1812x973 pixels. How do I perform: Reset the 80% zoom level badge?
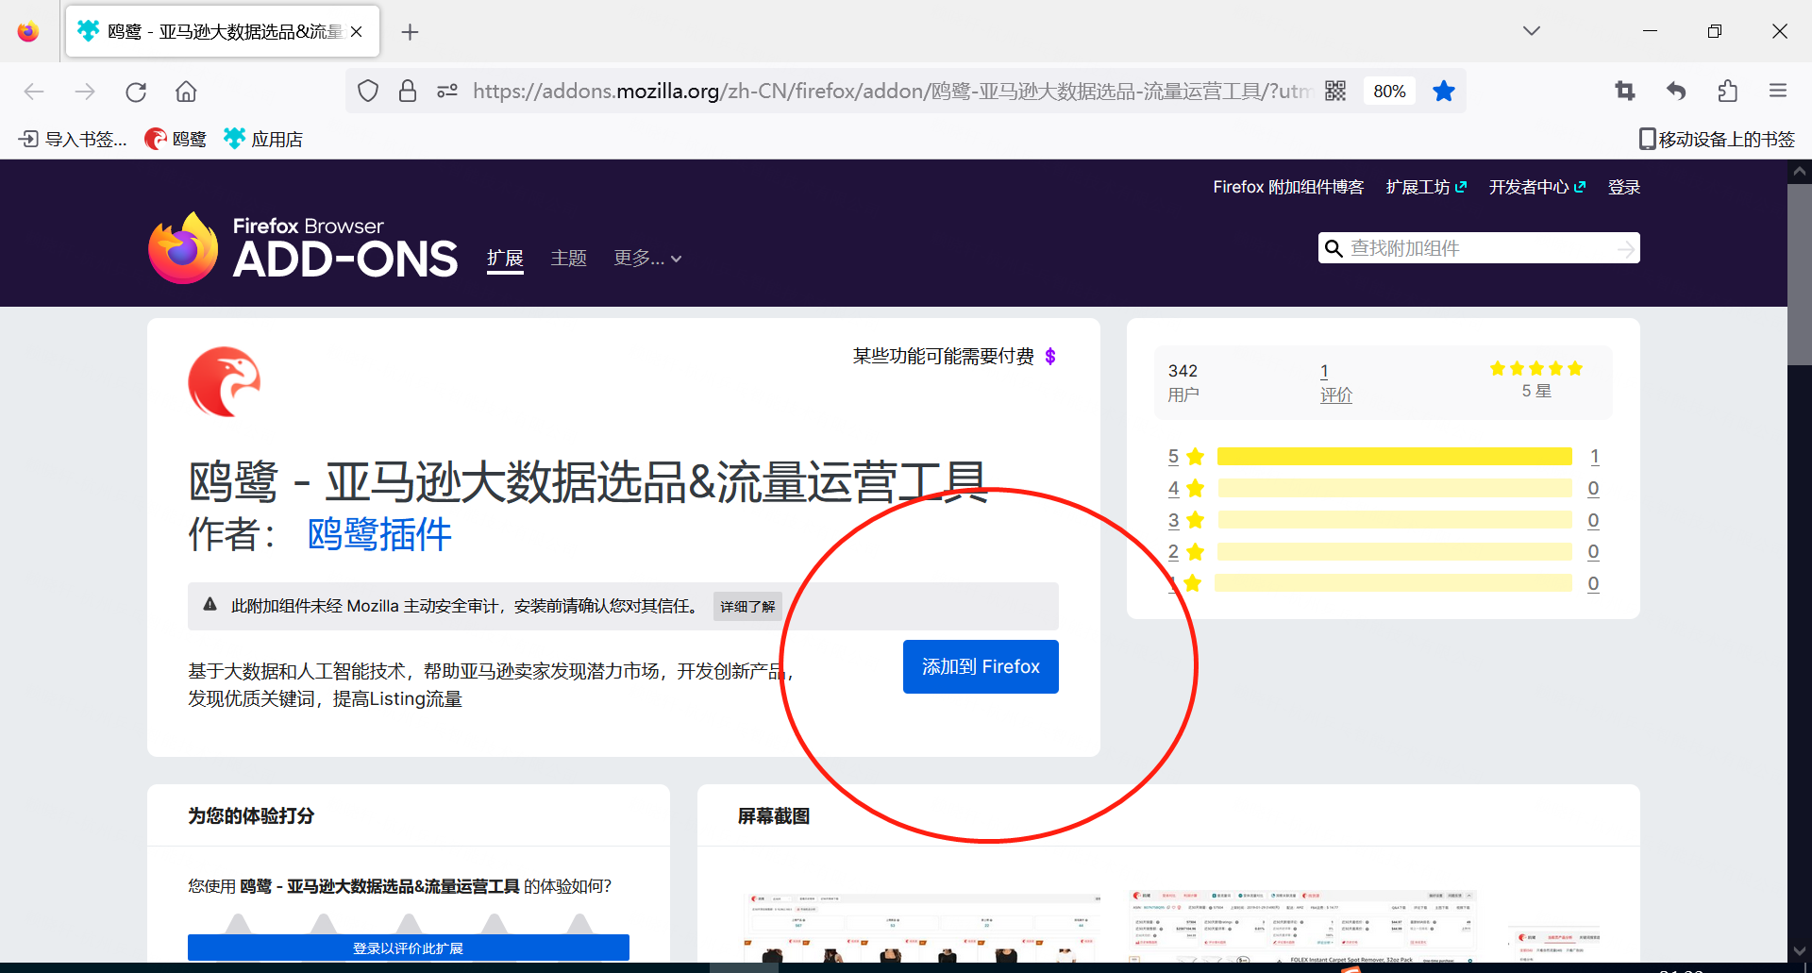[1389, 91]
